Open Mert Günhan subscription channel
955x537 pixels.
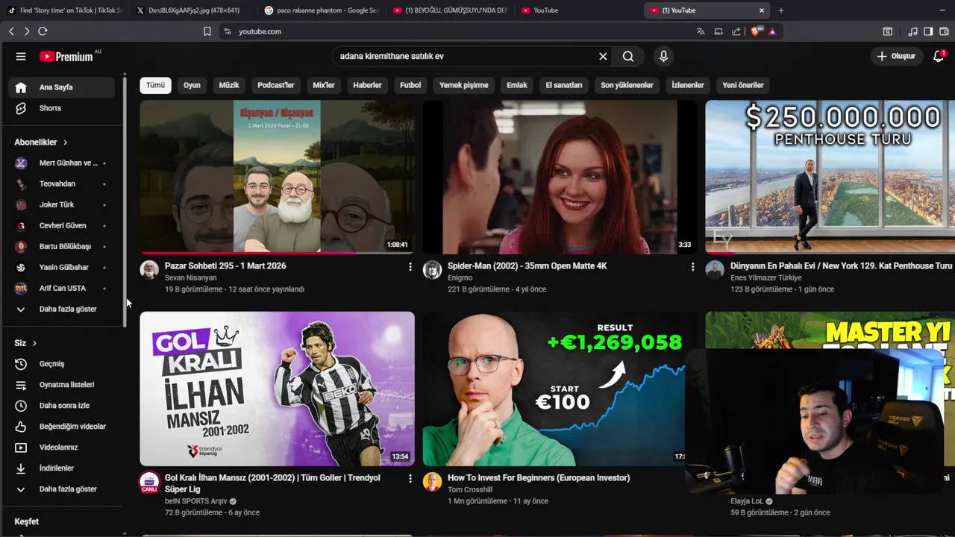[62, 163]
